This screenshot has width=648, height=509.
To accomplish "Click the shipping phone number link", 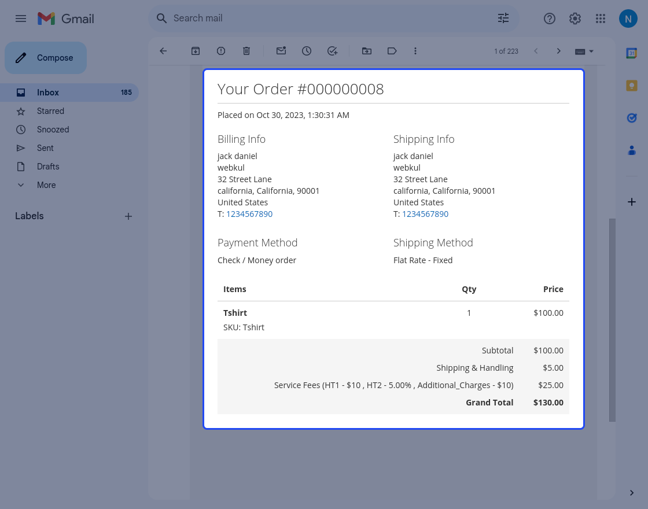I will [x=425, y=214].
